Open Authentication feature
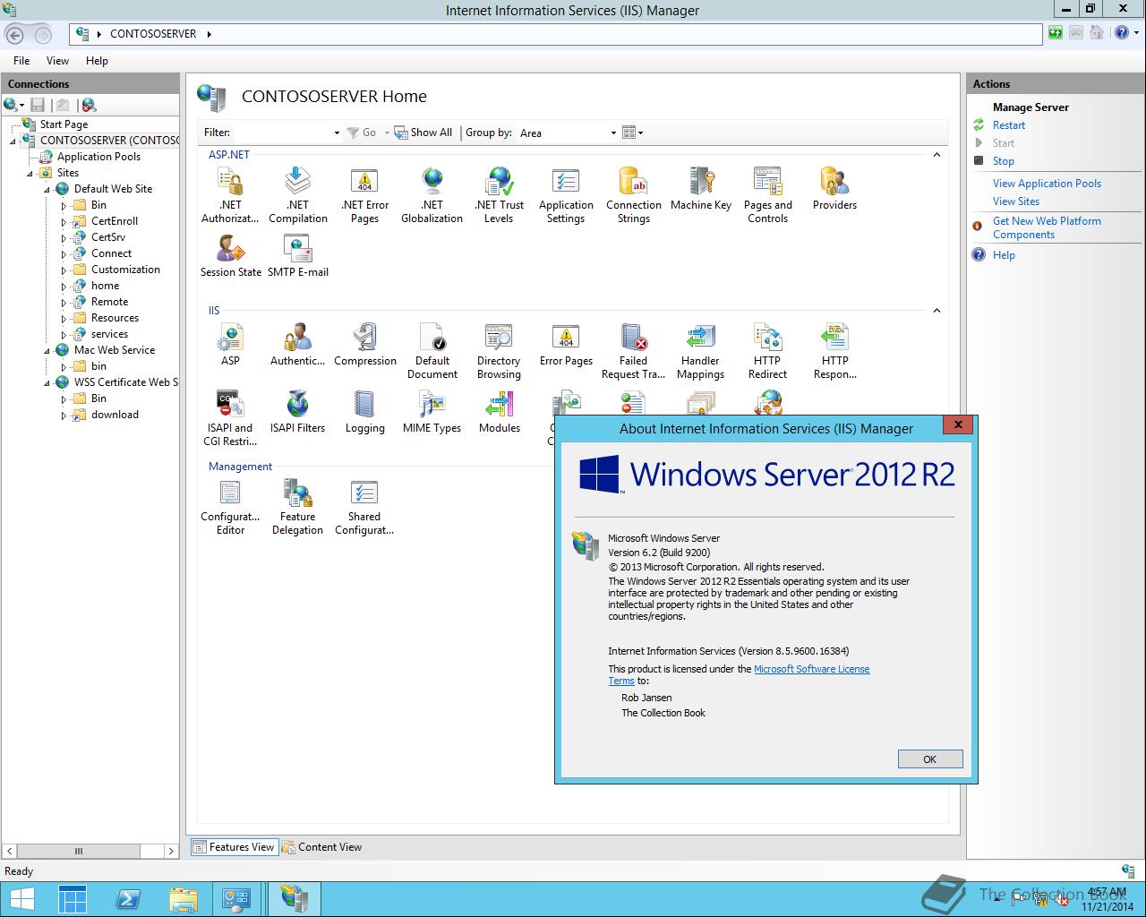The height and width of the screenshot is (917, 1146). pyautogui.click(x=297, y=345)
